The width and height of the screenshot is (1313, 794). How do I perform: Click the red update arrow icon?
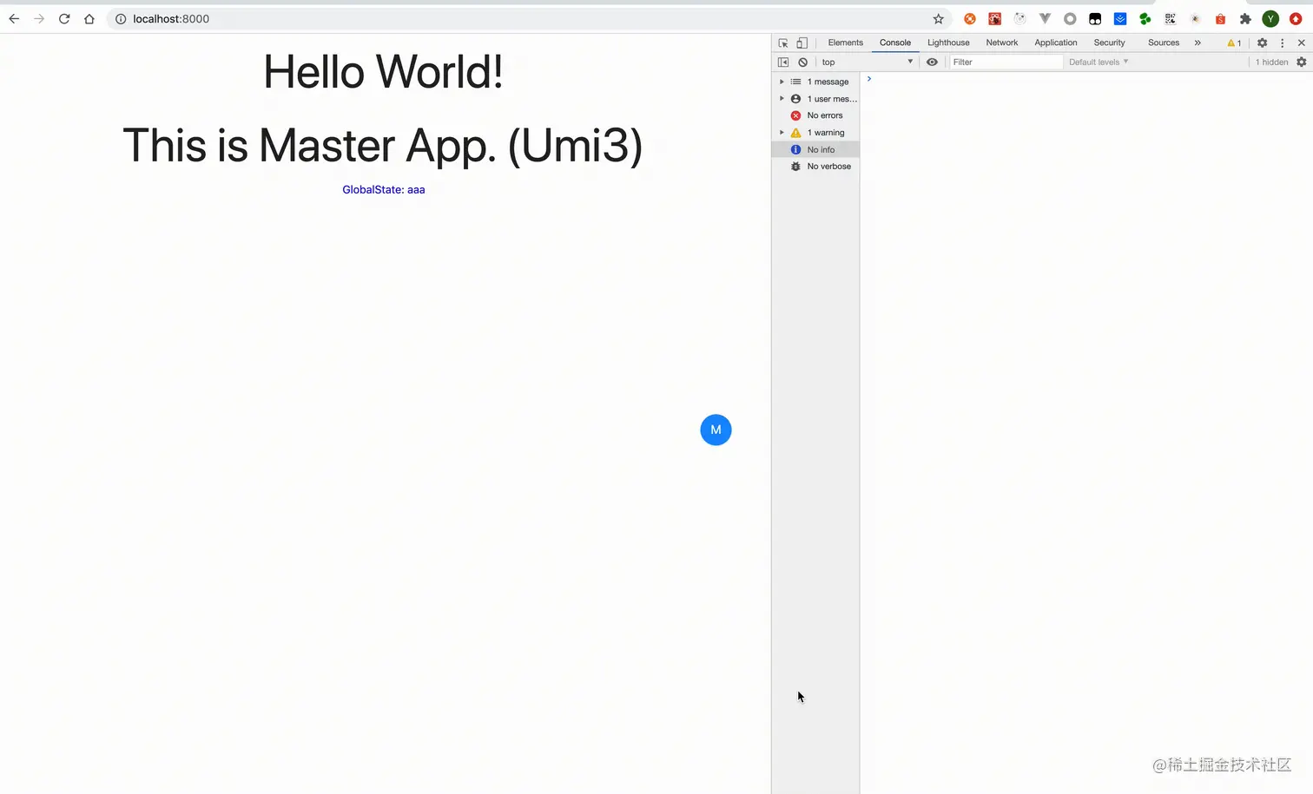(x=1296, y=19)
